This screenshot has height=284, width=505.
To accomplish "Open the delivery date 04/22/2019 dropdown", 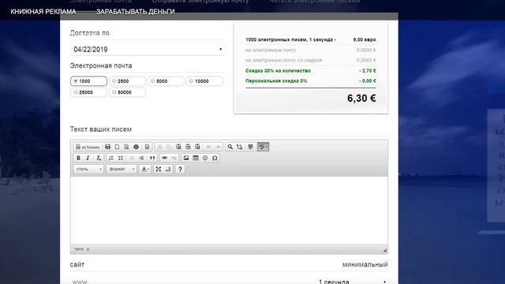I will pyautogui.click(x=147, y=49).
